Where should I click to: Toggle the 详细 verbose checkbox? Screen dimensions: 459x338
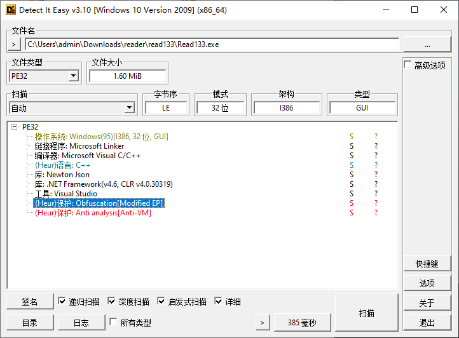pyautogui.click(x=219, y=301)
